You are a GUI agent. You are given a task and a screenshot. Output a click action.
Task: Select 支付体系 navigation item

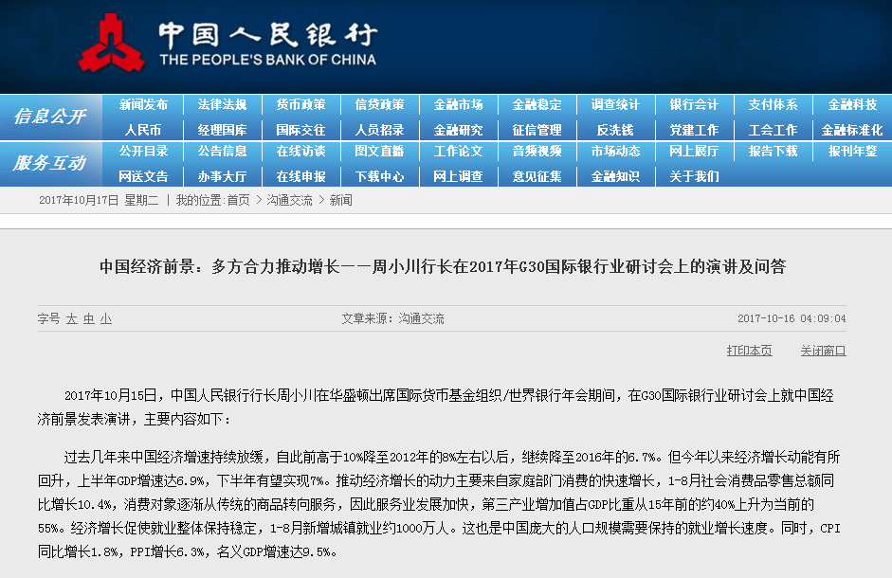[773, 104]
